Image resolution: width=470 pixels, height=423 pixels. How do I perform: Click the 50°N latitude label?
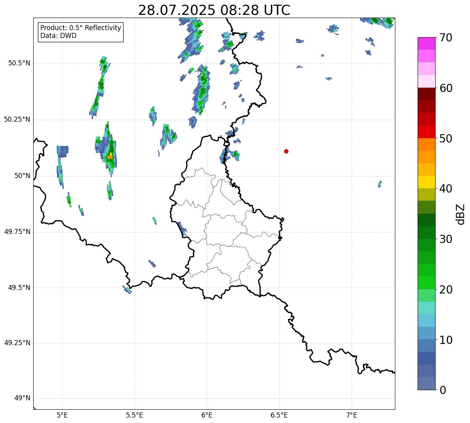click(x=22, y=176)
